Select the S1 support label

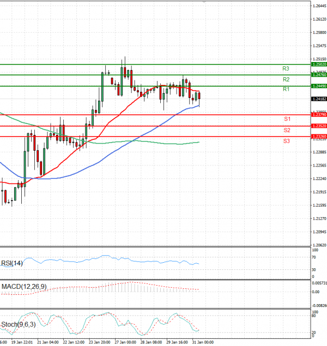tap(287, 119)
